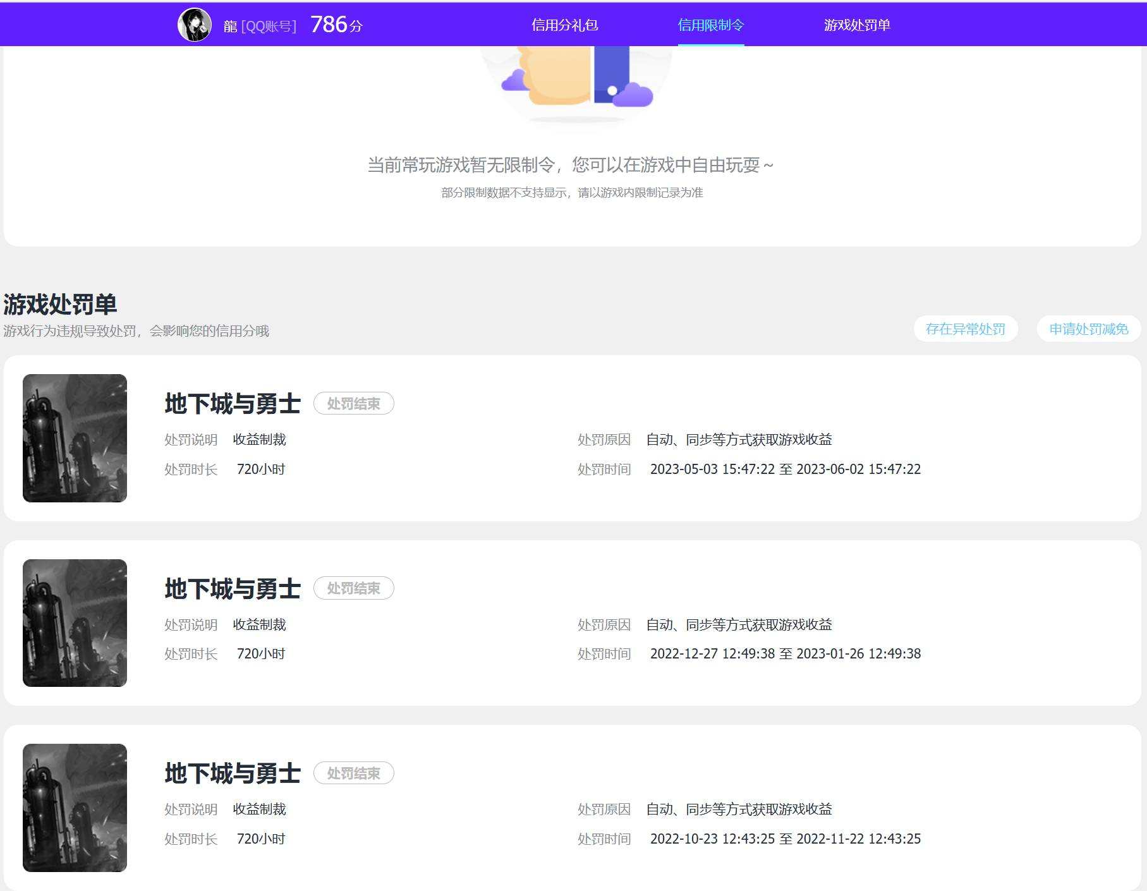This screenshot has width=1147, height=891.
Task: Click the date range 2022-10-23 12:43:25 至 2022-11-22
Action: pos(786,839)
